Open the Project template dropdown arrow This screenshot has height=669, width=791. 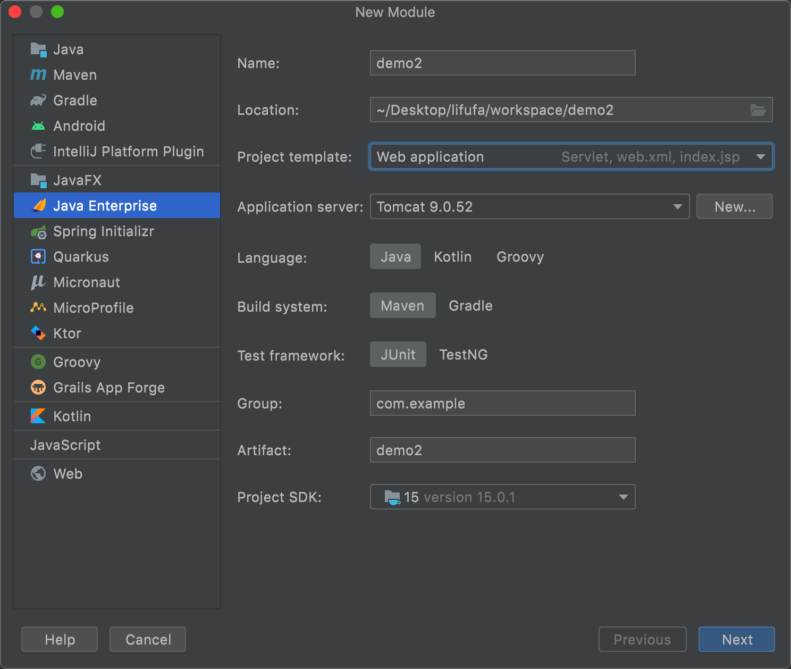coord(760,157)
